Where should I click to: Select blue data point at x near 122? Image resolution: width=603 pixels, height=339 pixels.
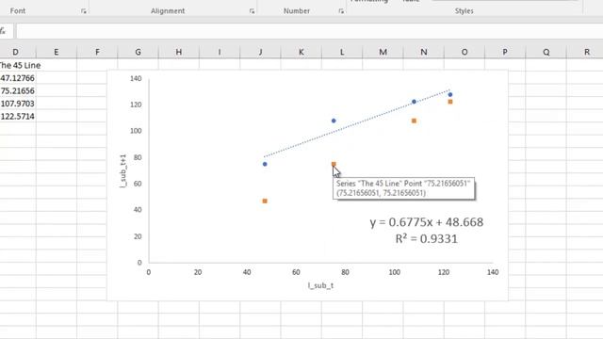[450, 94]
